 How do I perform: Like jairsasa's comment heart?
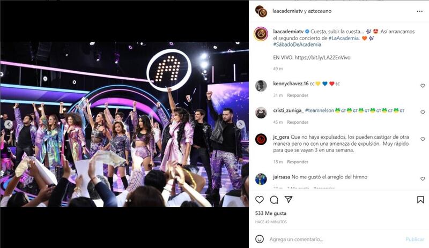[423, 179]
